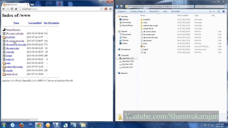Click the red extension icon in Chrome
This screenshot has width=228, height=128.
coord(106,9)
